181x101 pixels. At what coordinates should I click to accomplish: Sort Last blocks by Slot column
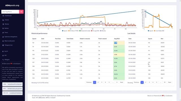click(x=162, y=39)
